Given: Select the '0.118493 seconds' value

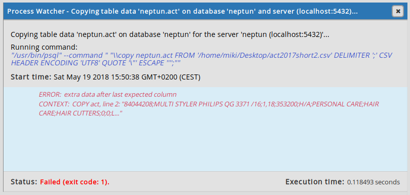Looking at the screenshot, I should [x=374, y=182].
